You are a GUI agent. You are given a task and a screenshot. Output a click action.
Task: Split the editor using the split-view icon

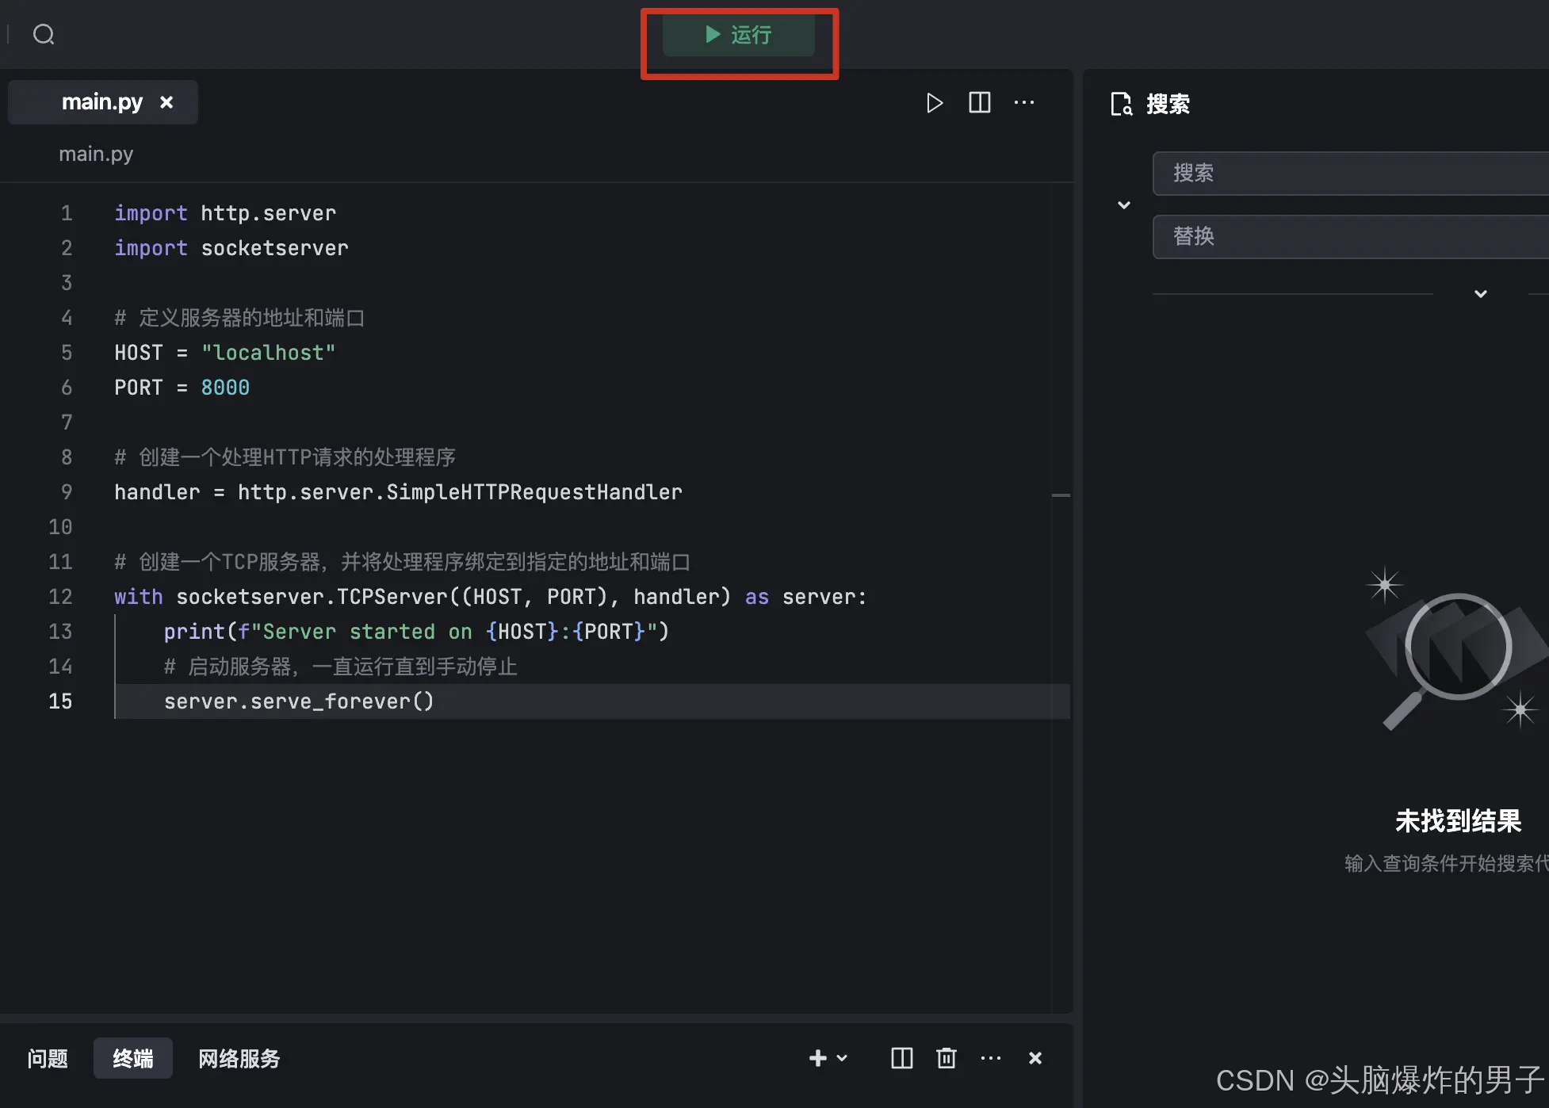click(979, 102)
